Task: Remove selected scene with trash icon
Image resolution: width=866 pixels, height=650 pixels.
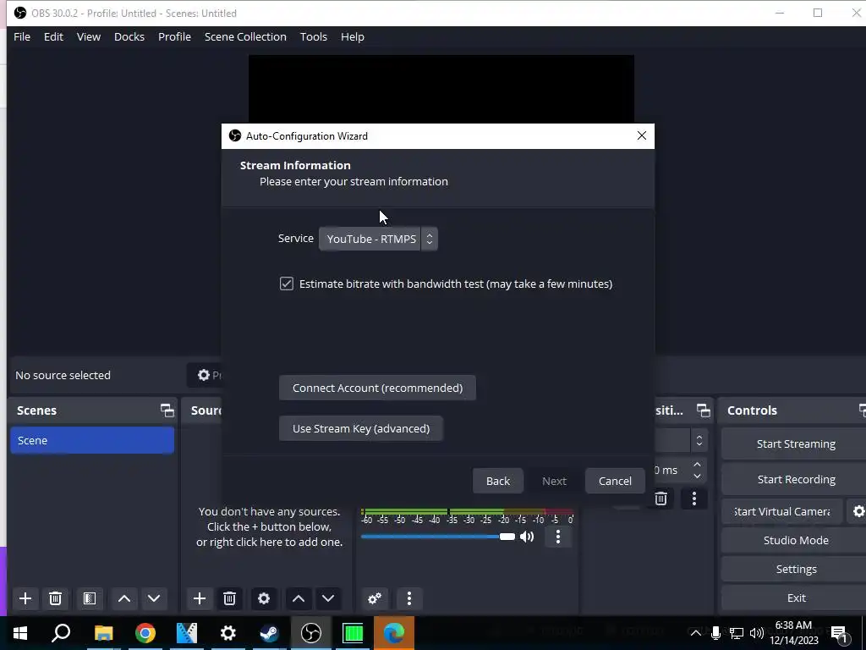Action: (55, 598)
